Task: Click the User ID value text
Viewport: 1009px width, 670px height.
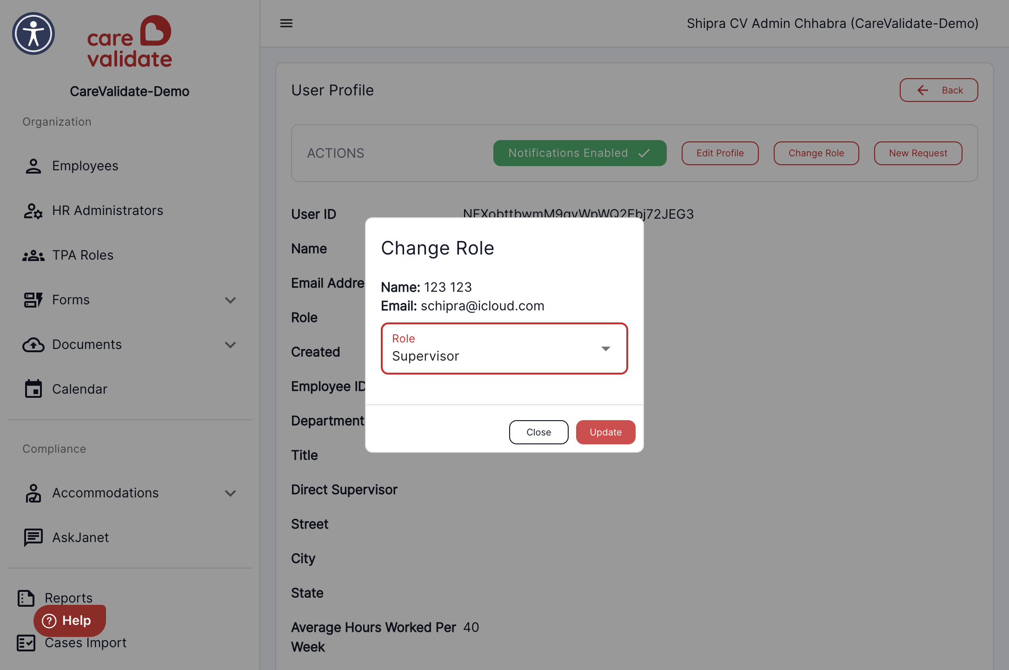Action: 578,214
